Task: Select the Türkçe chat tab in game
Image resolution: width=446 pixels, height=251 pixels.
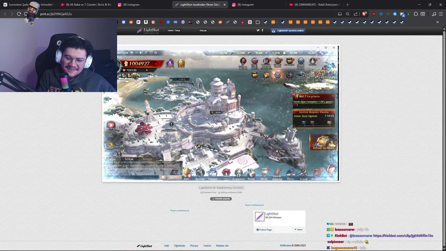Action: coord(147,159)
